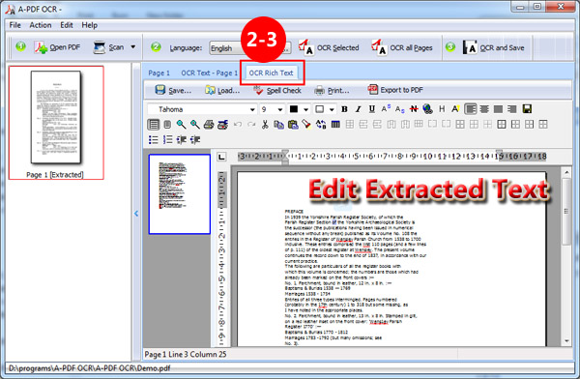Viewport: 580px width, 379px height.
Task: Apply superscript formatting
Action: 386,109
